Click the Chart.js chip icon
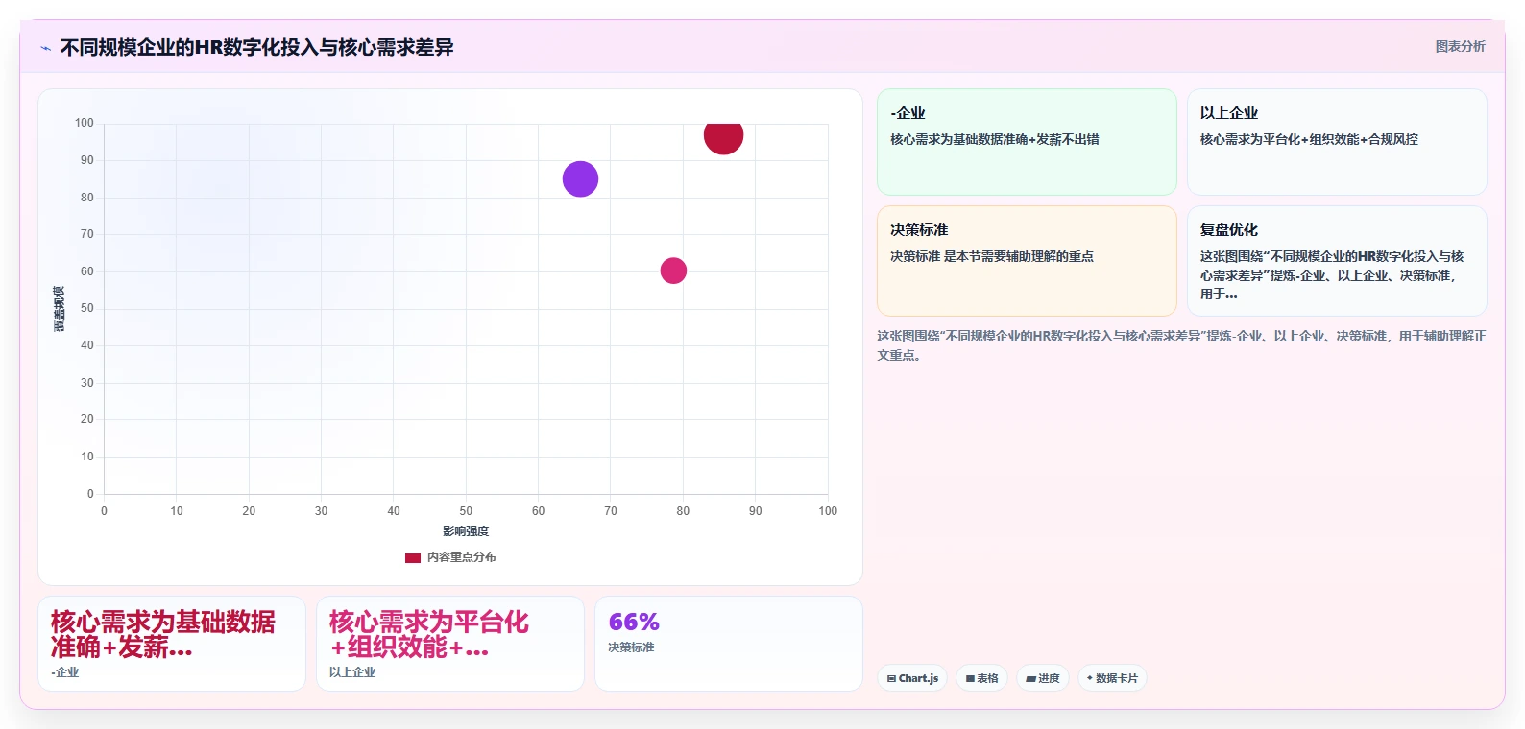The height and width of the screenshot is (729, 1525). point(891,678)
